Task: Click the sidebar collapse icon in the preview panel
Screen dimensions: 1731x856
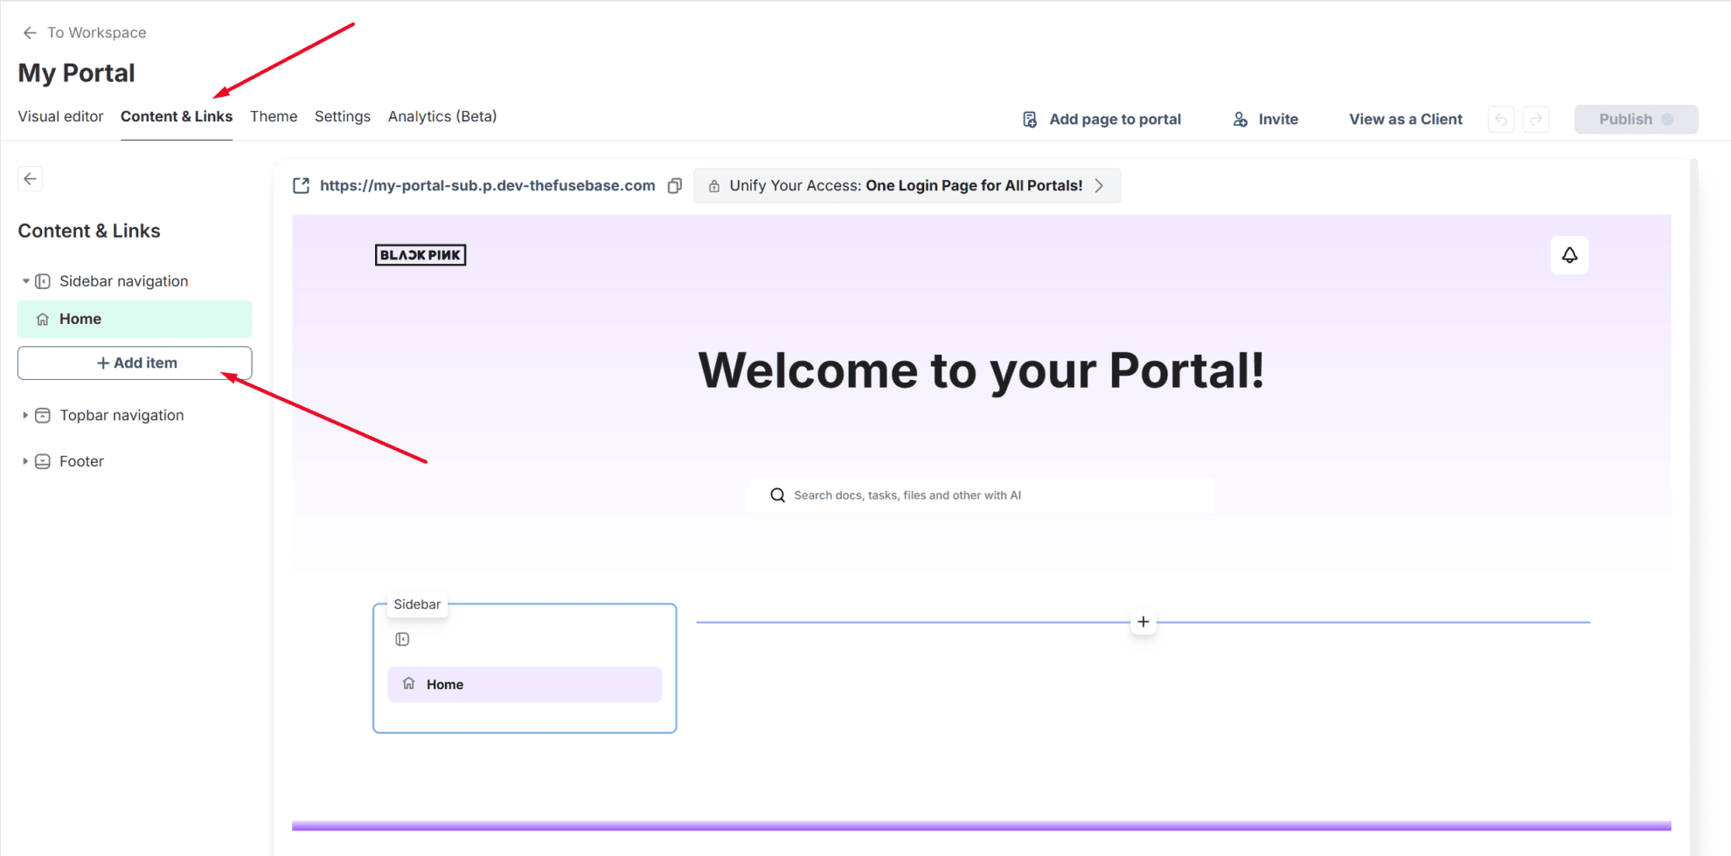Action: (x=402, y=639)
